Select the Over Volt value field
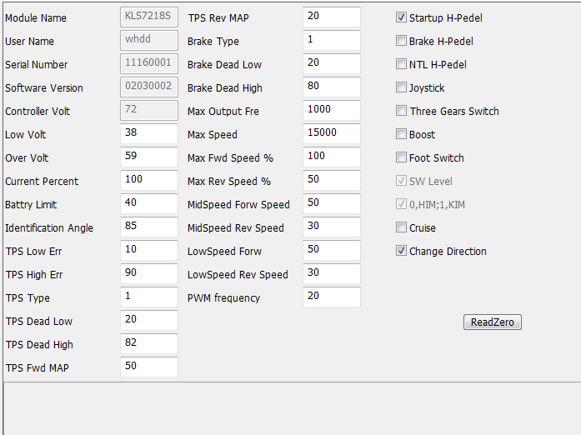Image resolution: width=581 pixels, height=435 pixels. click(149, 157)
